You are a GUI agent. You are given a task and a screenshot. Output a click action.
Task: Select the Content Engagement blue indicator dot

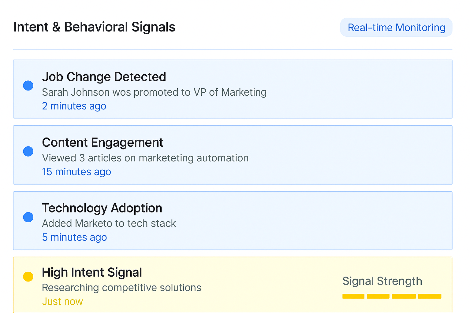(x=28, y=151)
